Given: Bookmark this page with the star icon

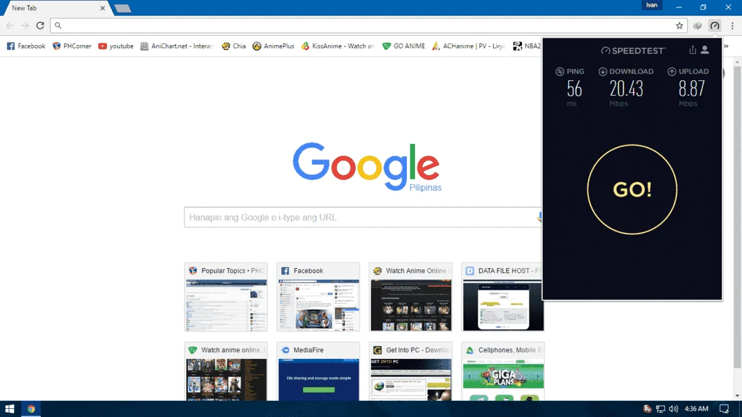Looking at the screenshot, I should click(680, 26).
